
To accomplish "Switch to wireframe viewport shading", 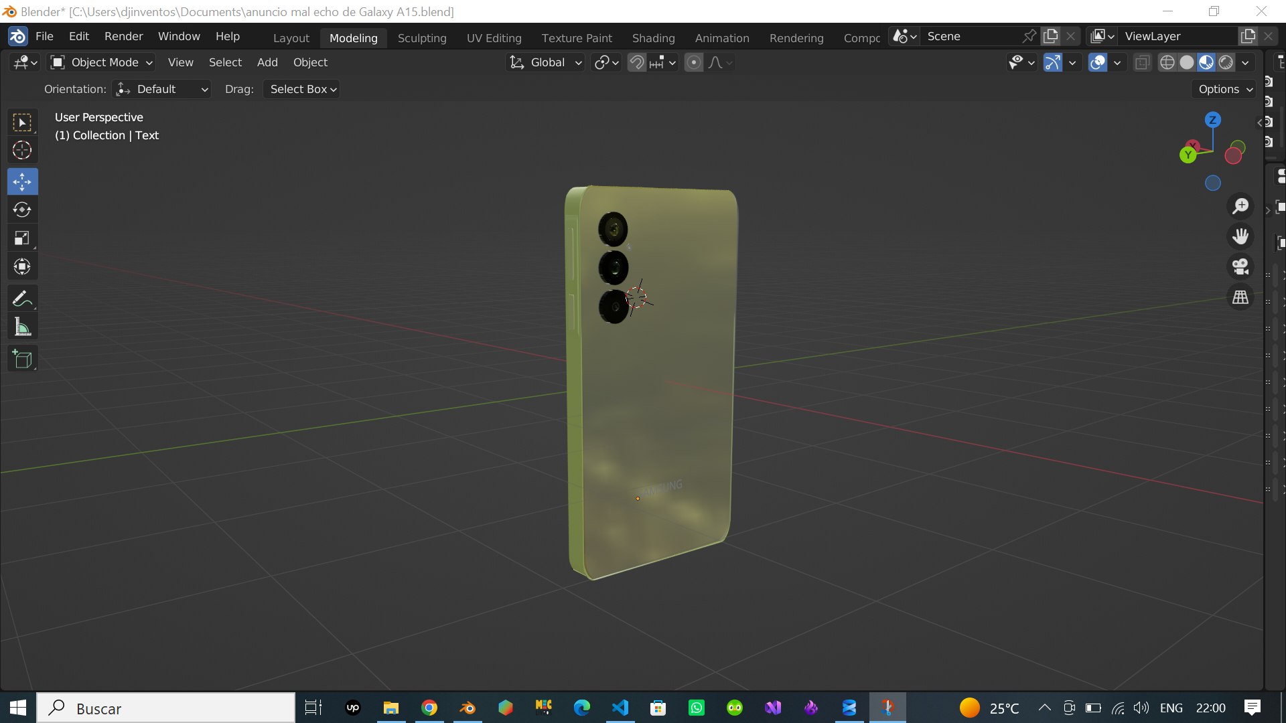I will (1167, 62).
